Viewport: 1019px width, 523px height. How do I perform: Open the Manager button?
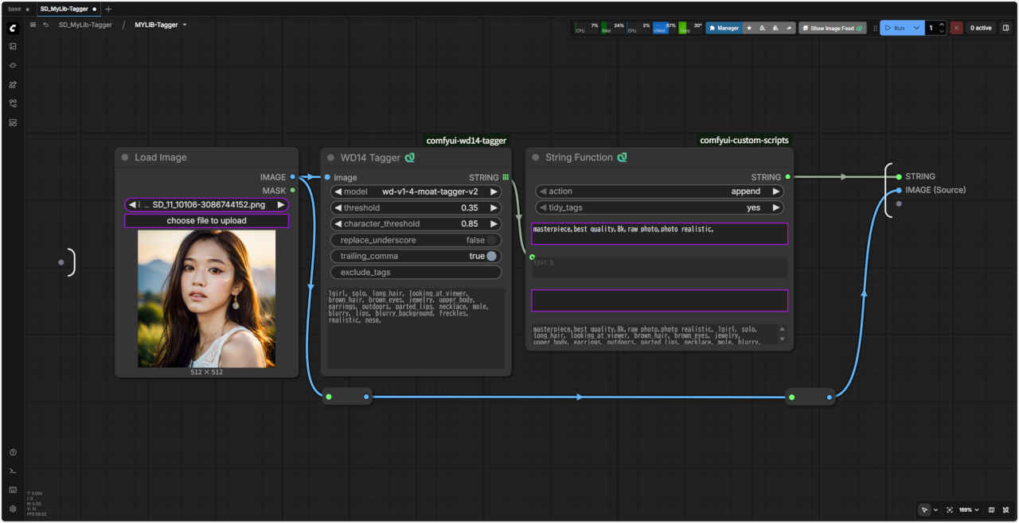[724, 28]
